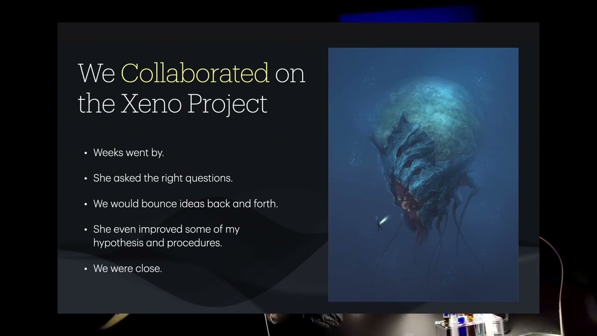Image resolution: width=597 pixels, height=336 pixels.
Task: Select bullet "She asked the right questions."
Action: point(163,178)
